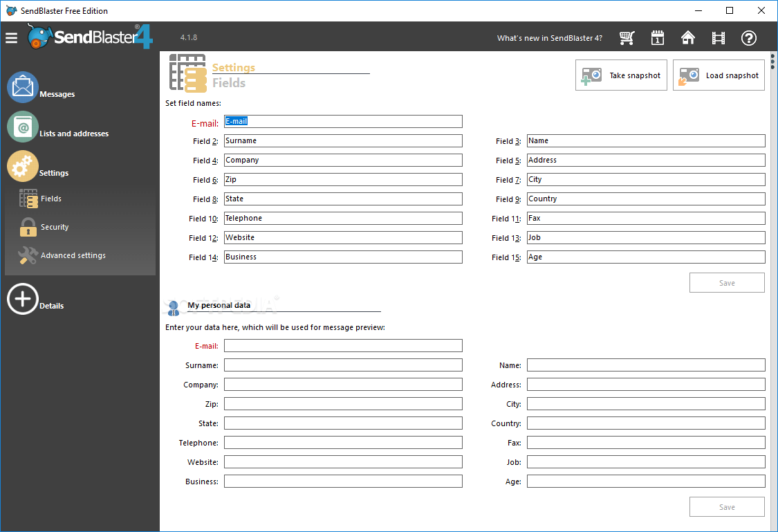The image size is (778, 532).
Task: Save the field names
Action: tap(726, 282)
